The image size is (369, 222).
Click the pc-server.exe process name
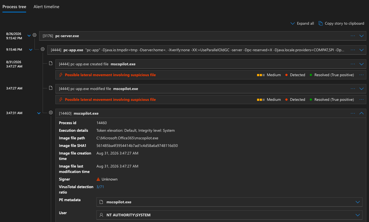[x=67, y=36]
